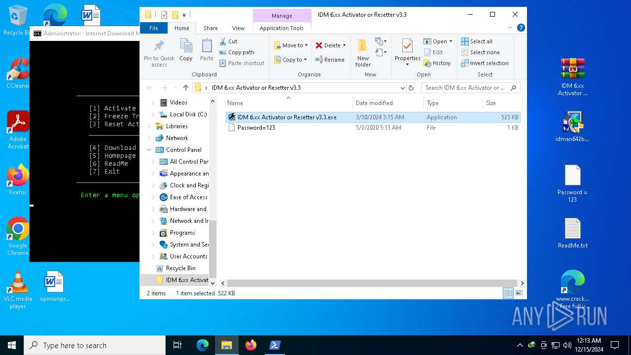Click Type here to search box
Screen dimensions: 631x355
coord(95,345)
